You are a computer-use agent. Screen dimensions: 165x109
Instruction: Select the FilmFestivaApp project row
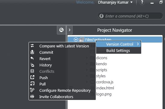pos(115,40)
